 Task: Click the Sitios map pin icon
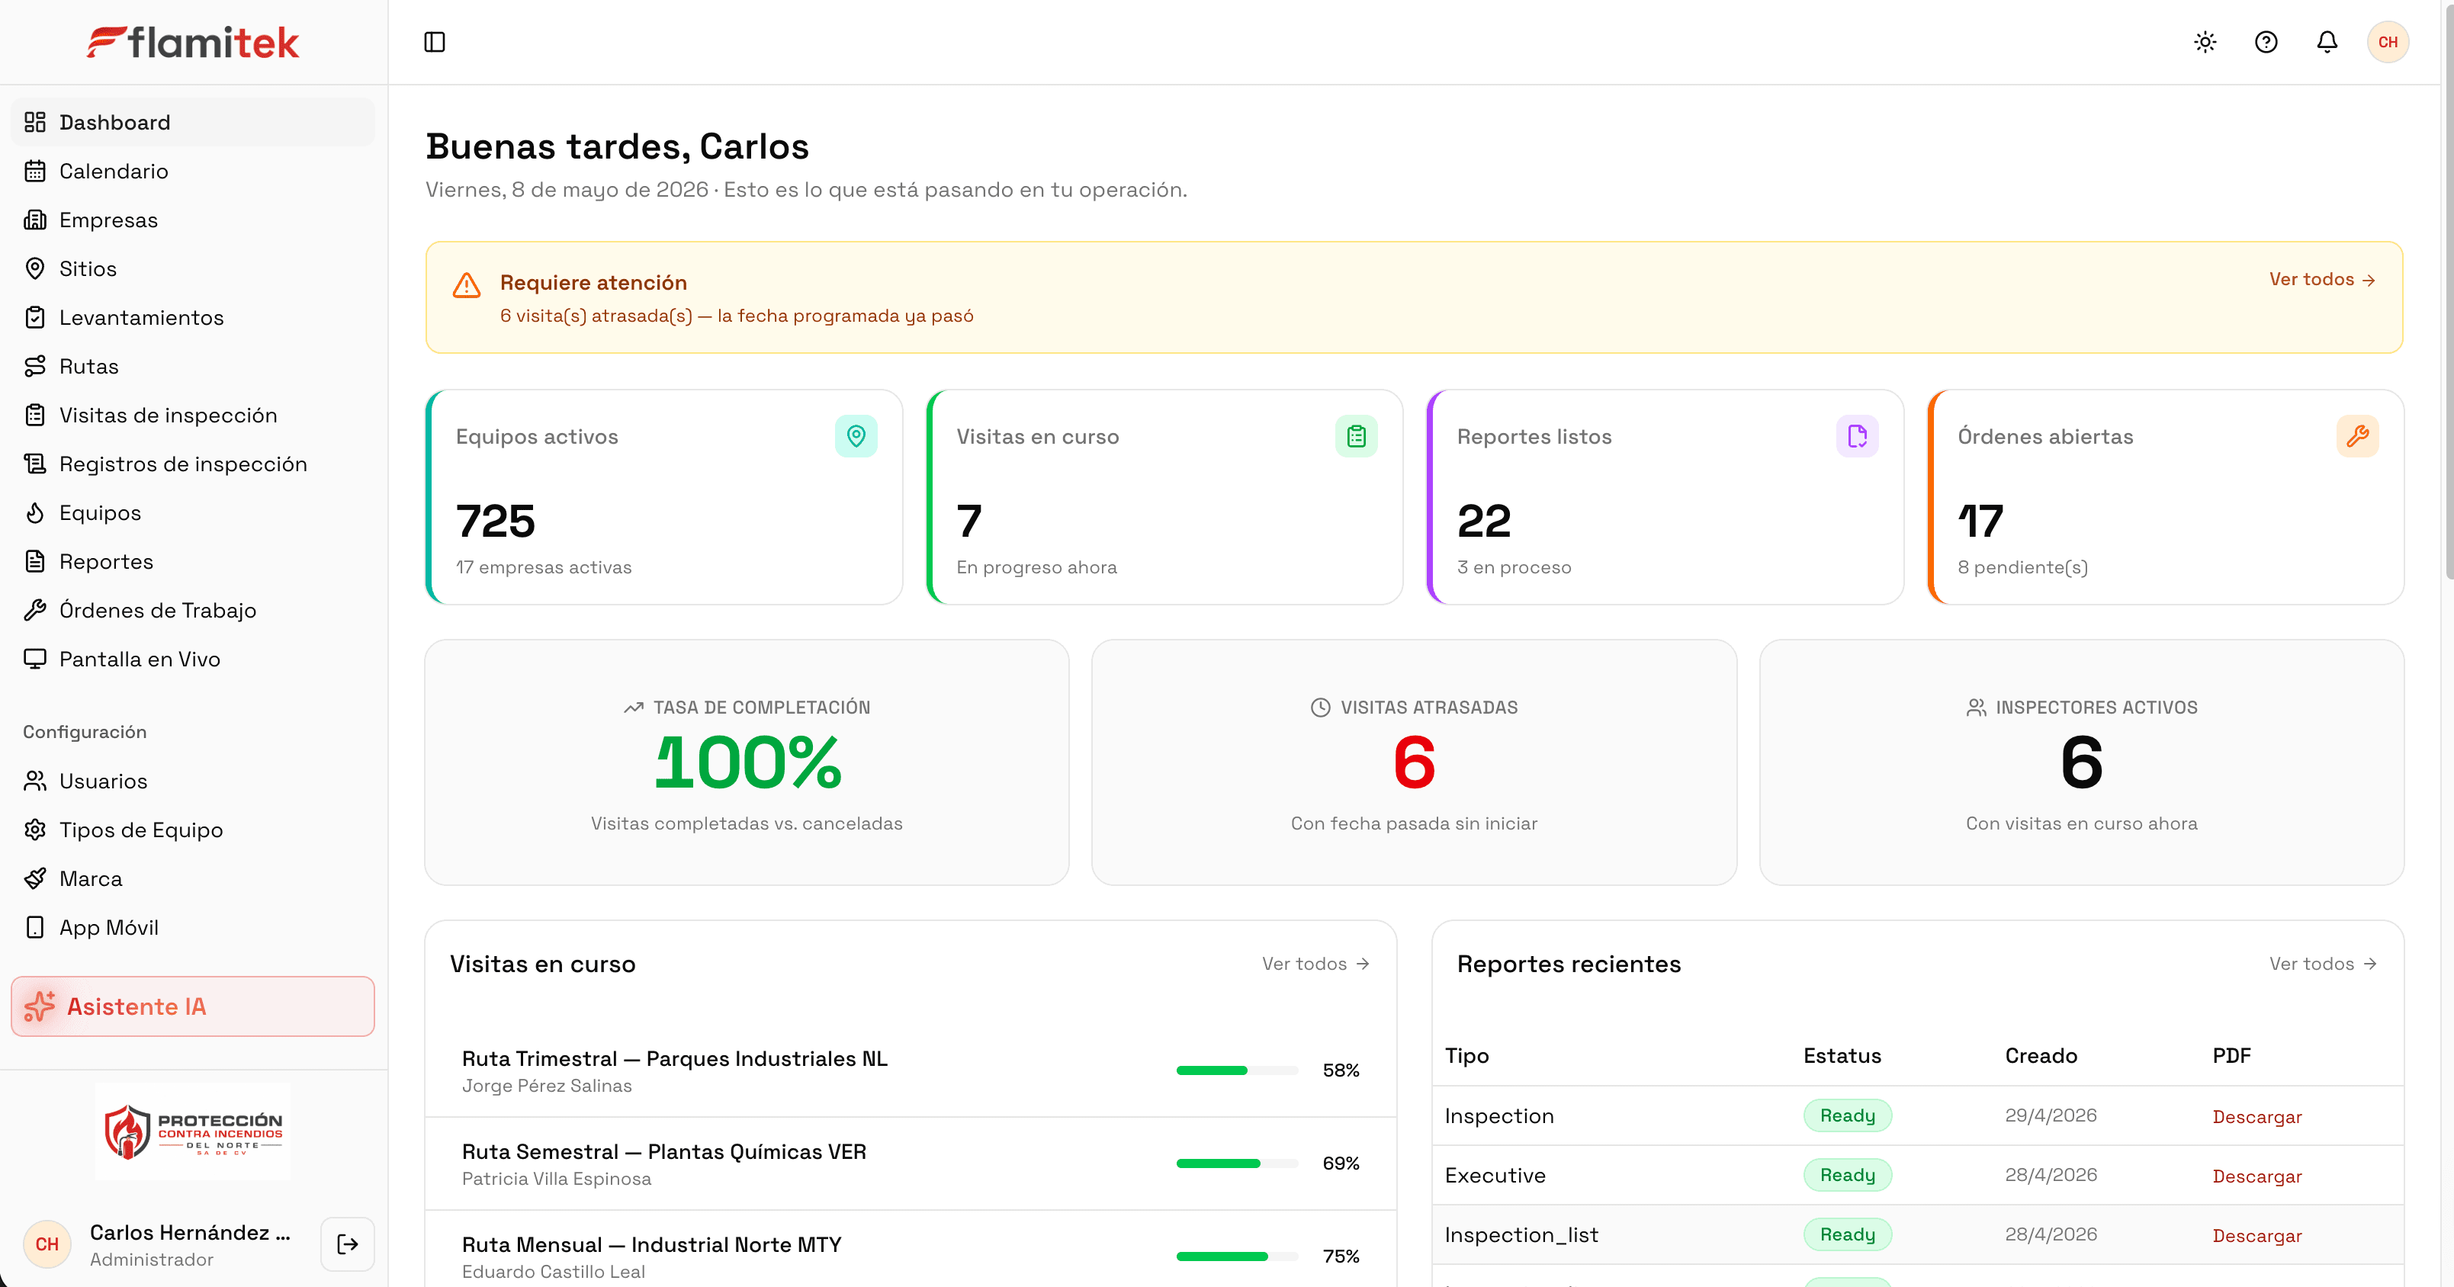point(35,268)
